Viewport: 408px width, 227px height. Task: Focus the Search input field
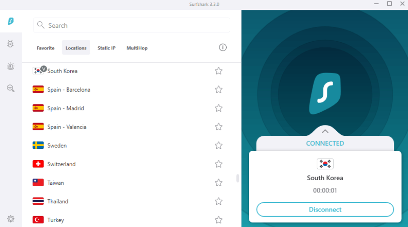pyautogui.click(x=136, y=25)
